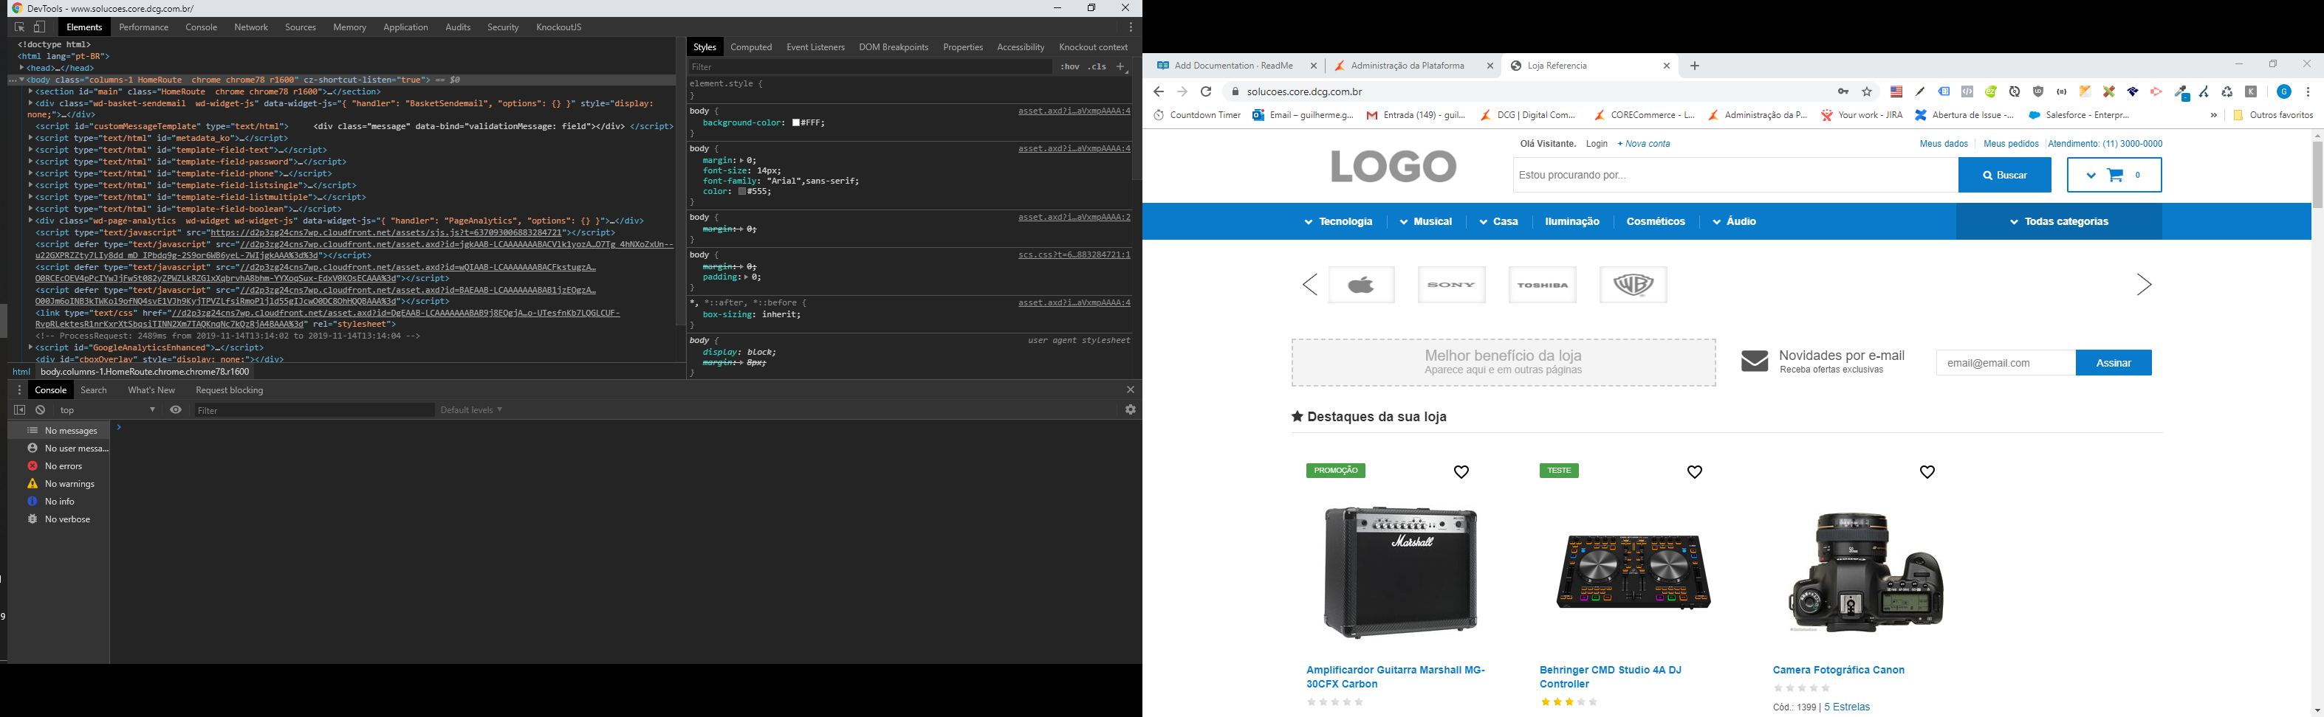
Task: Focus the Styles Filter input
Action: pyautogui.click(x=870, y=66)
